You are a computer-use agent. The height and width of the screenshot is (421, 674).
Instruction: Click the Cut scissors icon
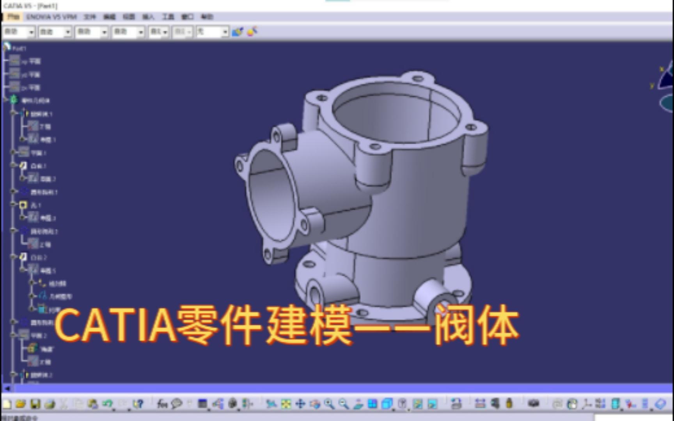click(x=64, y=404)
